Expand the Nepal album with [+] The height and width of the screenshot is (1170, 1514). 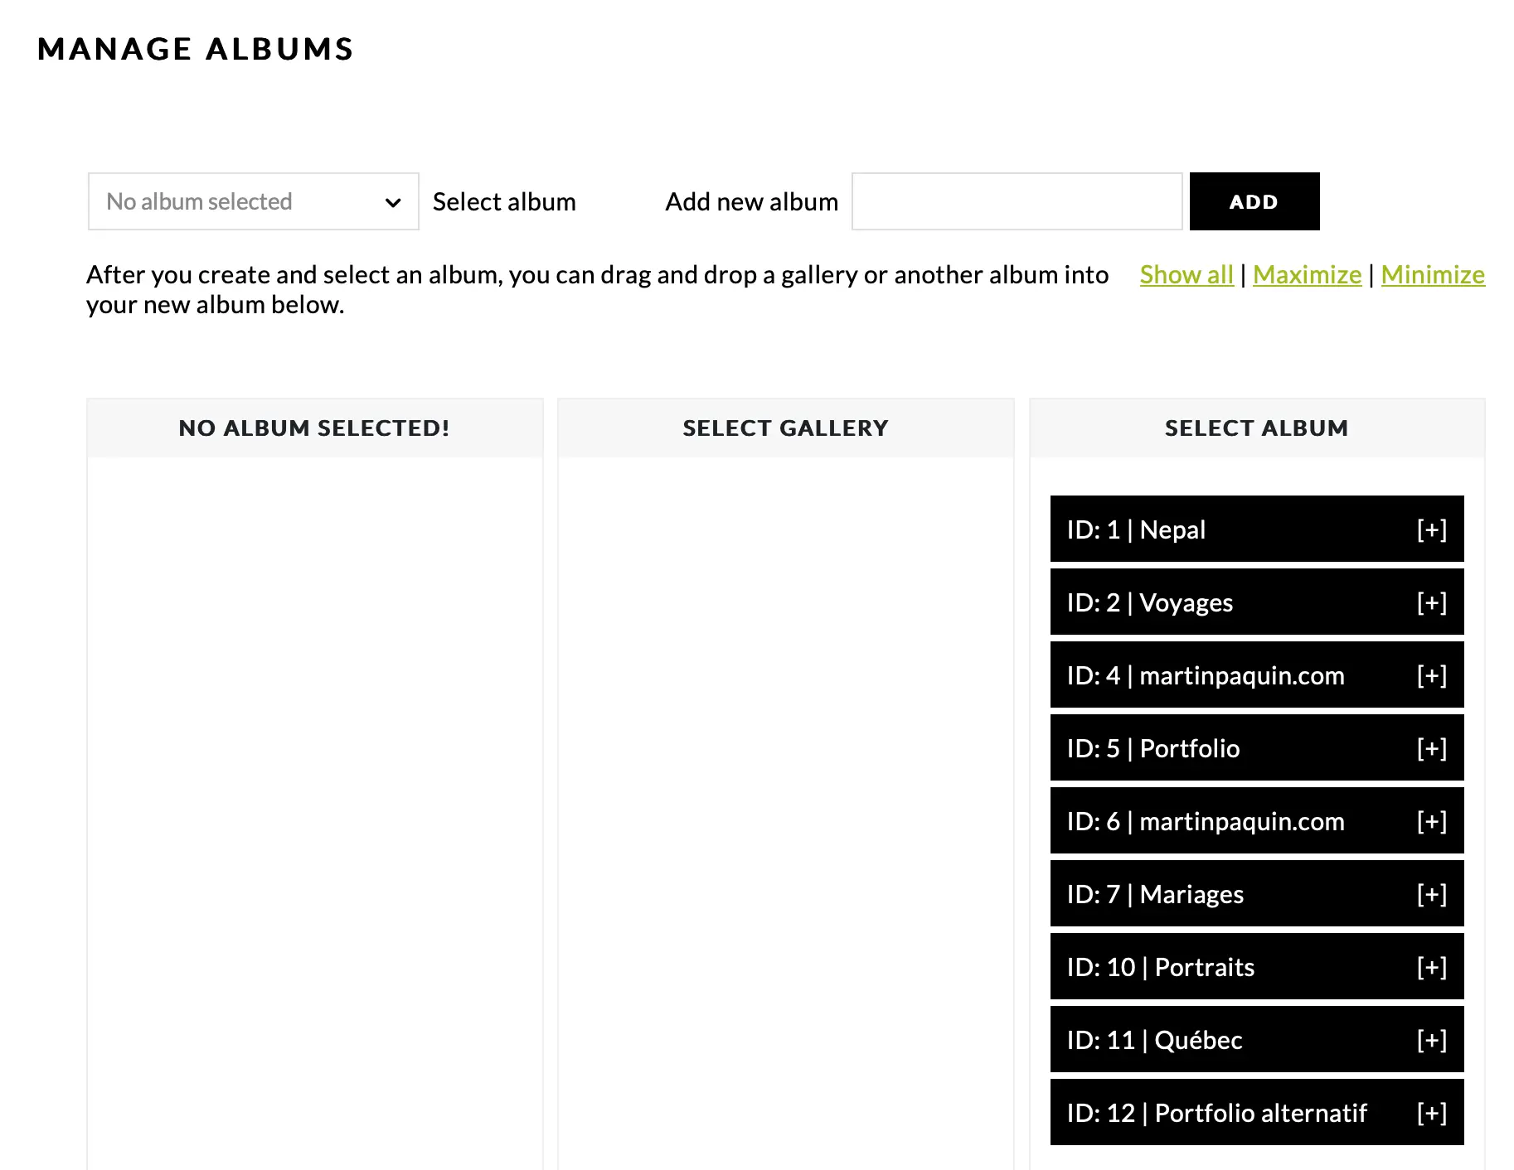[x=1431, y=529]
